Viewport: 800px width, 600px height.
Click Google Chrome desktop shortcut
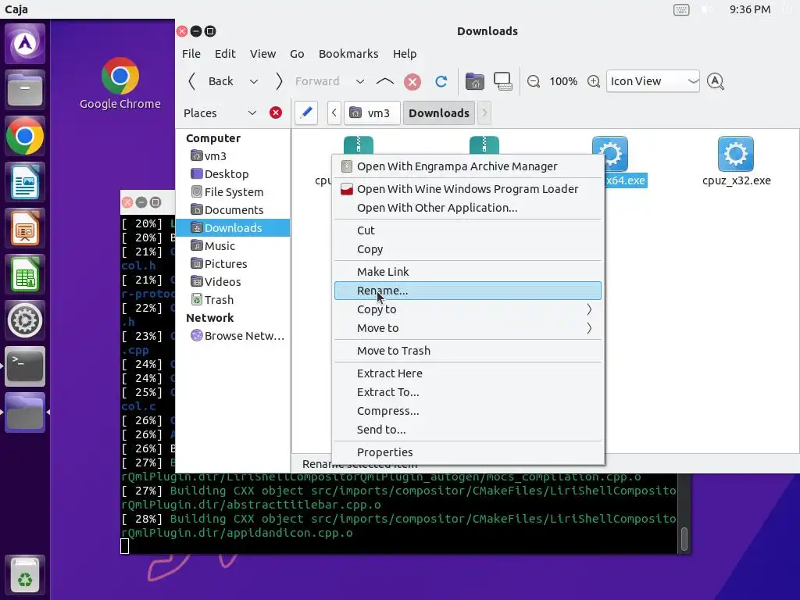click(x=120, y=83)
